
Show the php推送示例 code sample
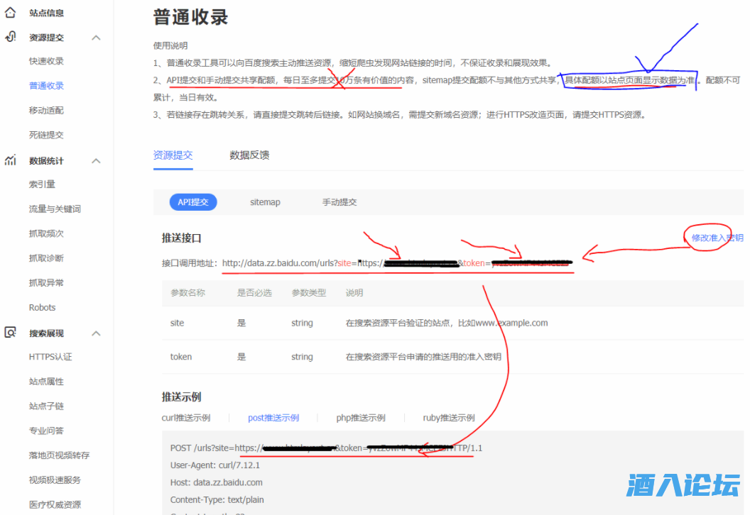pyautogui.click(x=361, y=418)
